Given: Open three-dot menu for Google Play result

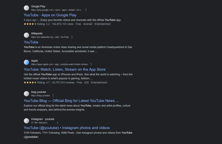Looking at the screenshot, I should point(86,10).
